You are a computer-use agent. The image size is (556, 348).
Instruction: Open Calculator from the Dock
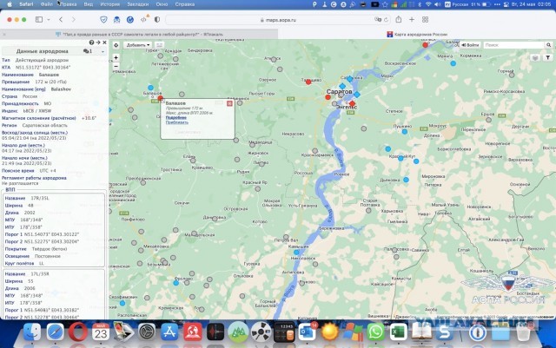click(284, 332)
